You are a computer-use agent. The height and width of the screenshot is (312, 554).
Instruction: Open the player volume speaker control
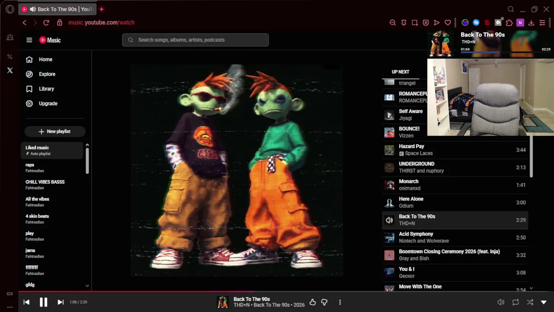[x=501, y=302]
